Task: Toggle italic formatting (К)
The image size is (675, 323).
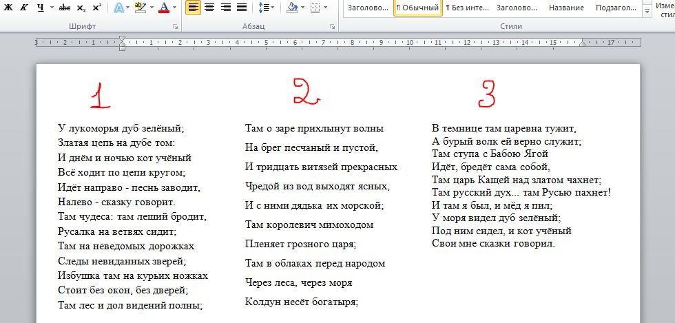Action: tap(24, 8)
